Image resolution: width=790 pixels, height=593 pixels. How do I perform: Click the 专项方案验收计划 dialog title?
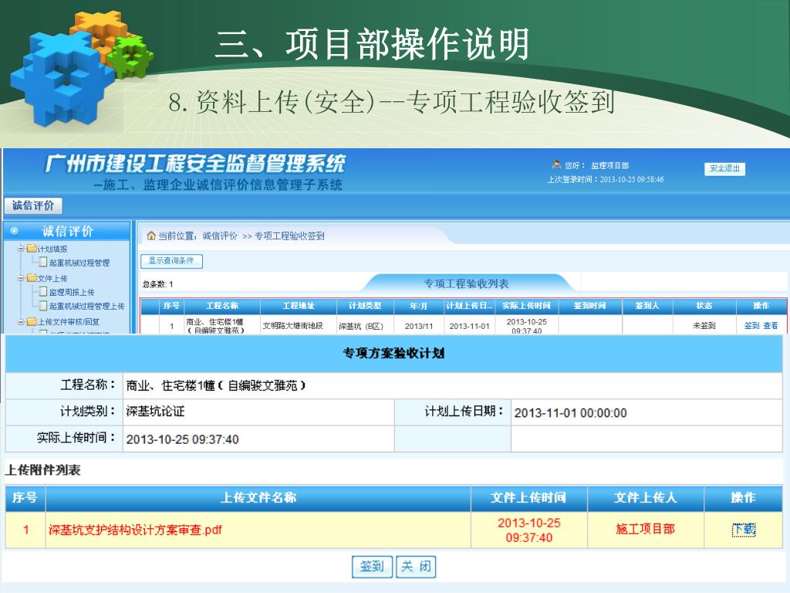point(393,353)
